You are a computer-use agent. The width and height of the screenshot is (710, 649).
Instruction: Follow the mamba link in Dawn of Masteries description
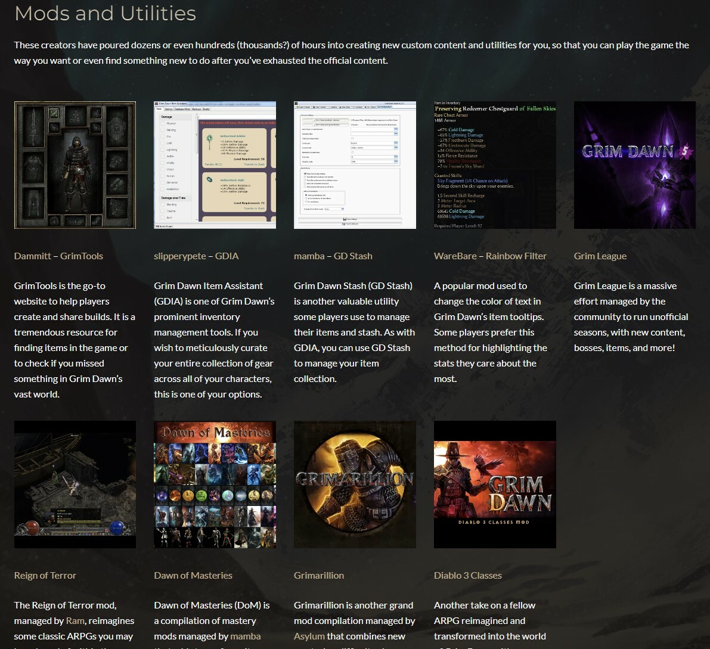tap(246, 636)
